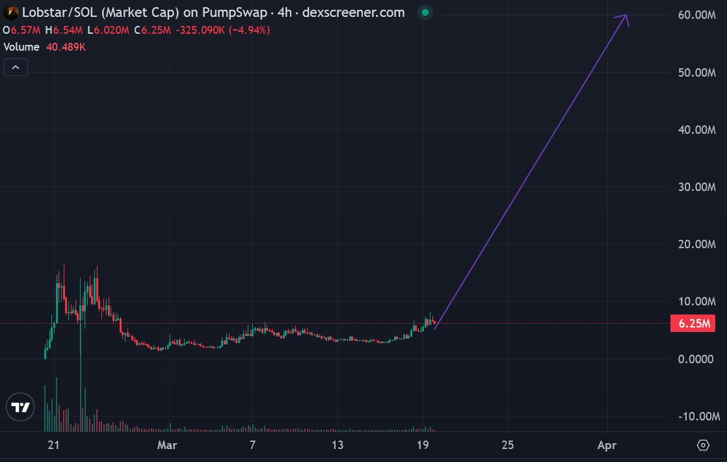Click the 19 date on time axis
This screenshot has width=727, height=462.
[423, 445]
